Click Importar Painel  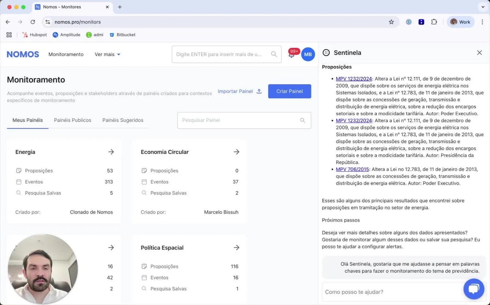tap(239, 91)
